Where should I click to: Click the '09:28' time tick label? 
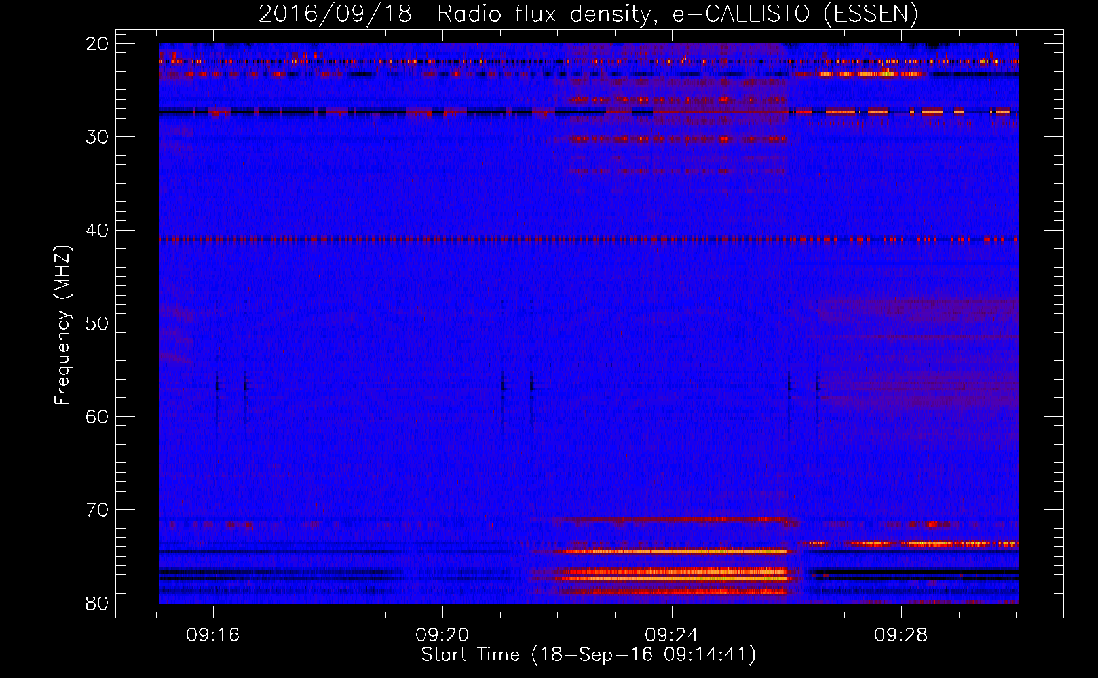click(901, 635)
